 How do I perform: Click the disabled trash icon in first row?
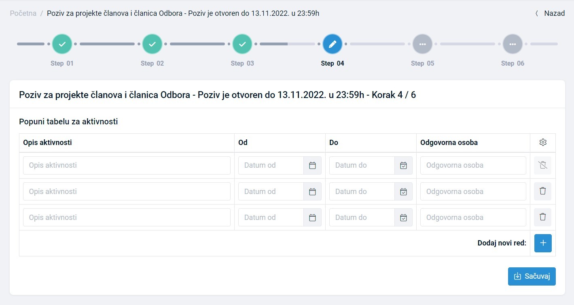point(543,165)
